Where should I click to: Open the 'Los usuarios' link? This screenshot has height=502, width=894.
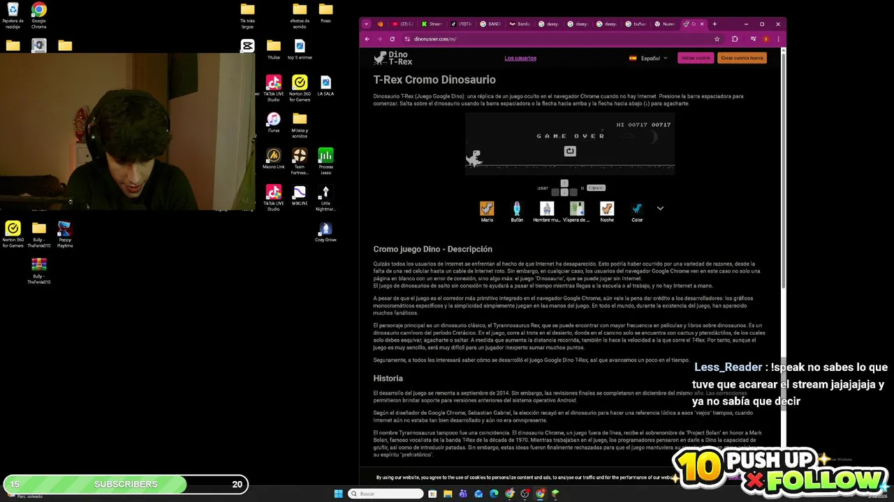520,58
